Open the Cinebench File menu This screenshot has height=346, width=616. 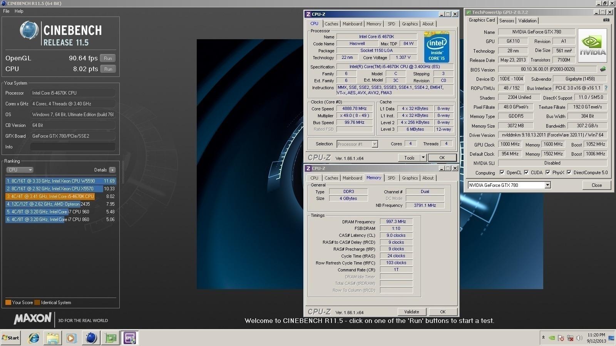click(6, 11)
